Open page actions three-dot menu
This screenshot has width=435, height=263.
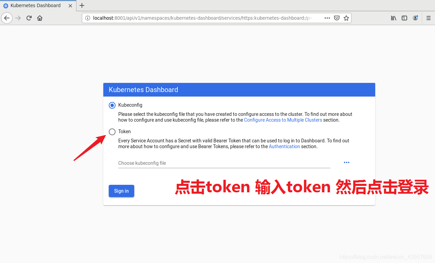[327, 18]
